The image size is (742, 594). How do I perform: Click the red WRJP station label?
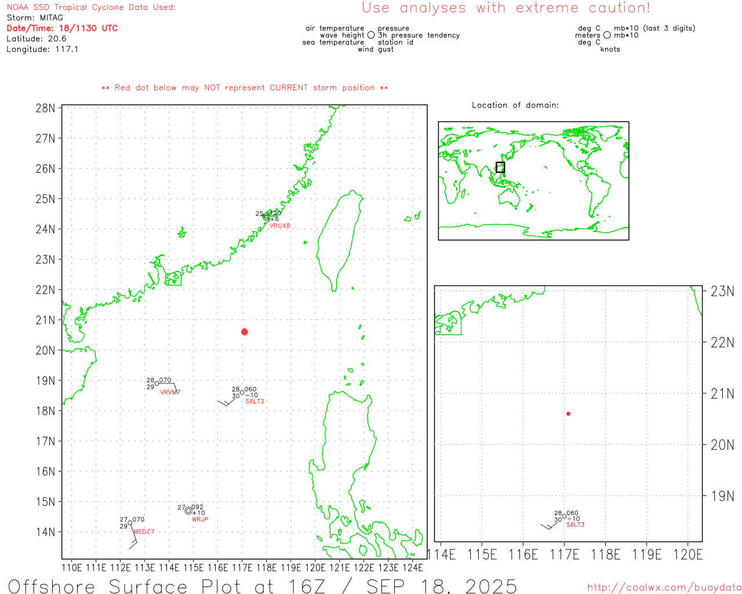(200, 519)
